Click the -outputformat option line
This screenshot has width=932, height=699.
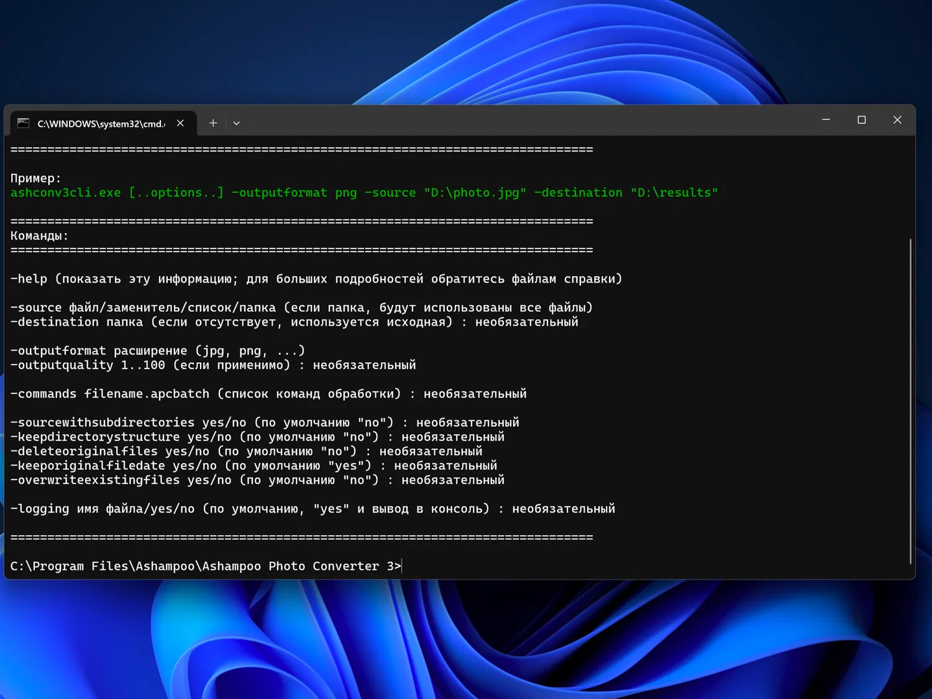(158, 351)
